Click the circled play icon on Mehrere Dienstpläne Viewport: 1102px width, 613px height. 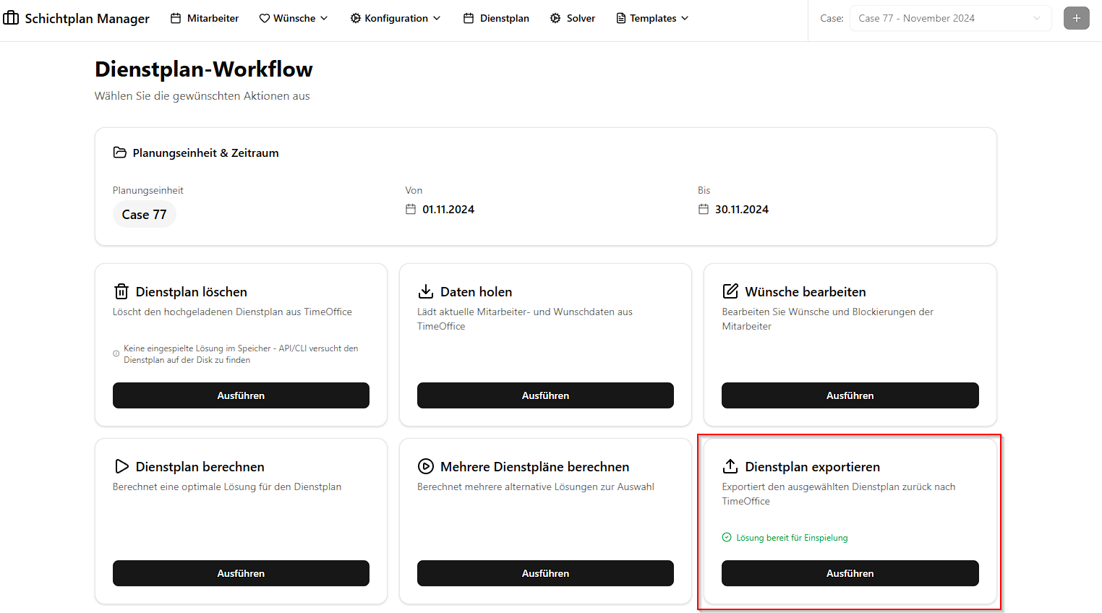pos(426,466)
